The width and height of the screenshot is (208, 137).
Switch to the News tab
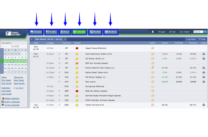click(x=65, y=32)
